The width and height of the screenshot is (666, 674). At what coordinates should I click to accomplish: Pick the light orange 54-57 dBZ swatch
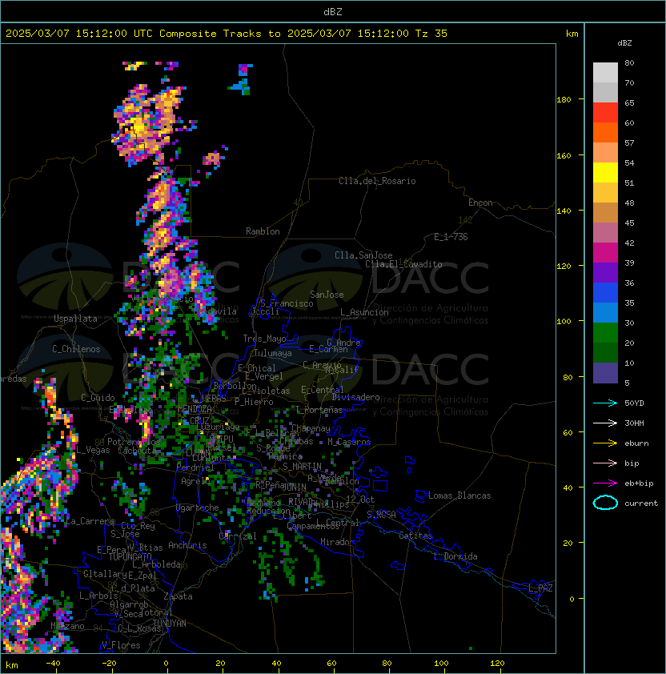pos(605,153)
